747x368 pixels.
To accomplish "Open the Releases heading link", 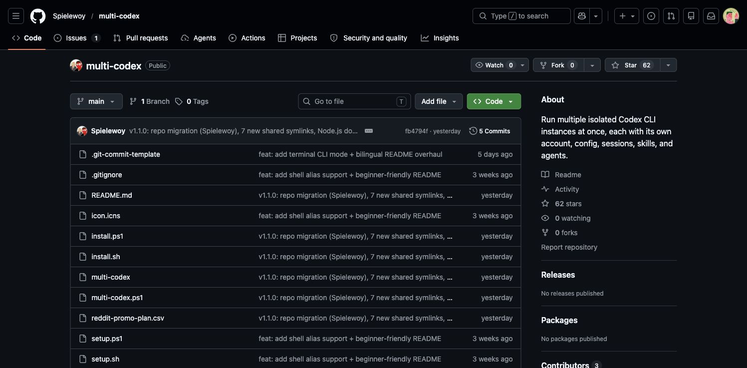I will tap(558, 275).
